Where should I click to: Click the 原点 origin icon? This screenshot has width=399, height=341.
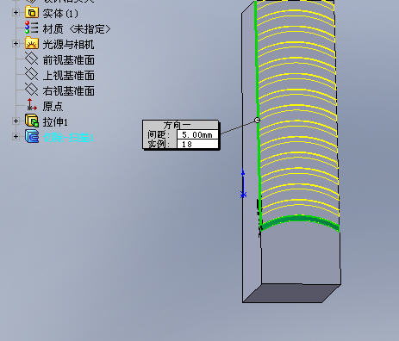(x=32, y=105)
